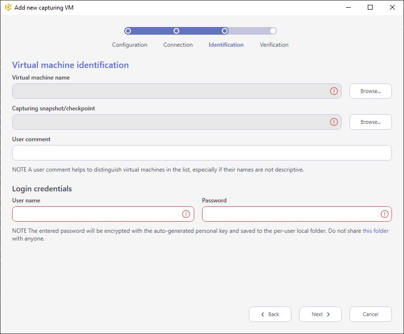Image resolution: width=404 pixels, height=334 pixels.
Task: Click the Connection step circle in progress bar
Action: coord(176,31)
